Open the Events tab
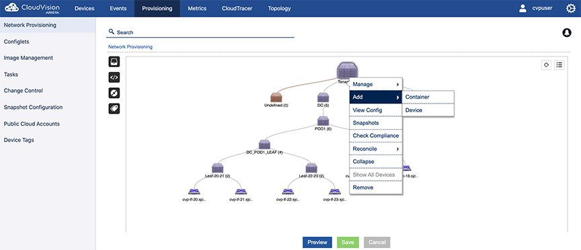 (118, 9)
